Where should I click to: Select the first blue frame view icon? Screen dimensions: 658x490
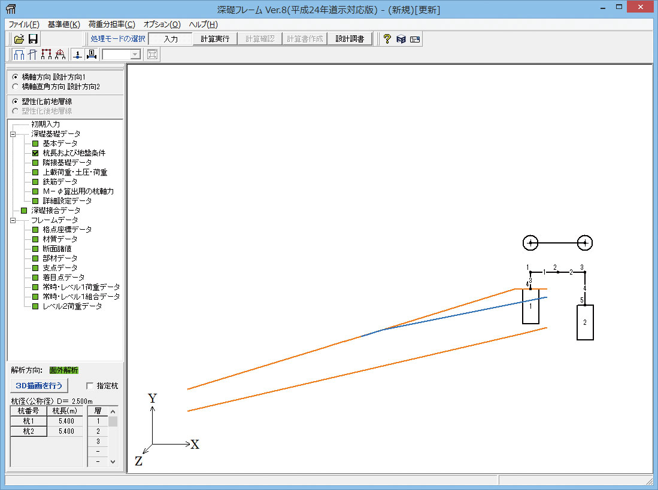tap(19, 54)
